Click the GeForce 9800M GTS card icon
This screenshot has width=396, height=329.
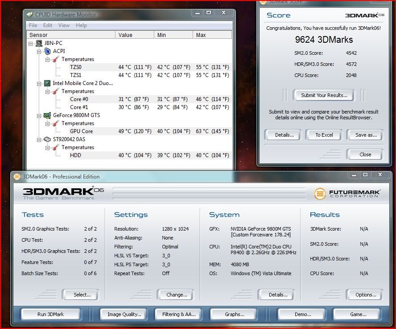point(47,115)
